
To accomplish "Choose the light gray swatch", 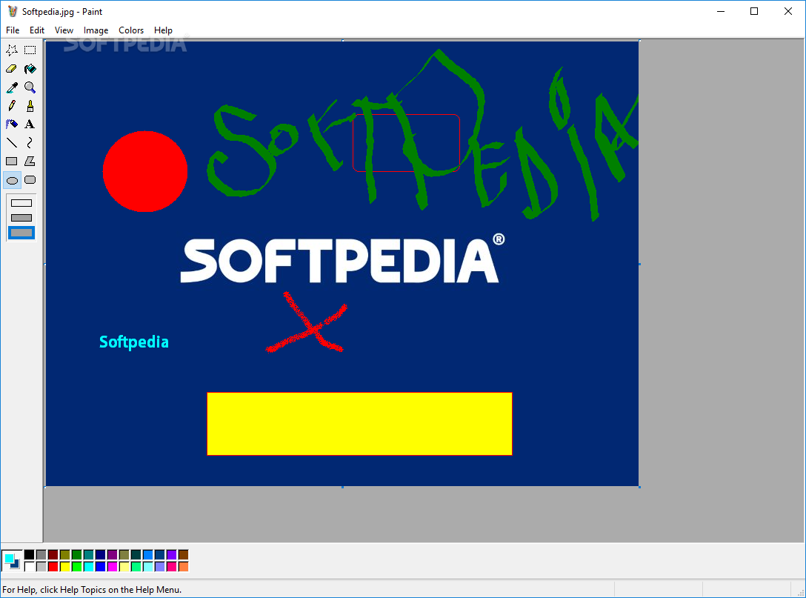I will click(x=41, y=566).
